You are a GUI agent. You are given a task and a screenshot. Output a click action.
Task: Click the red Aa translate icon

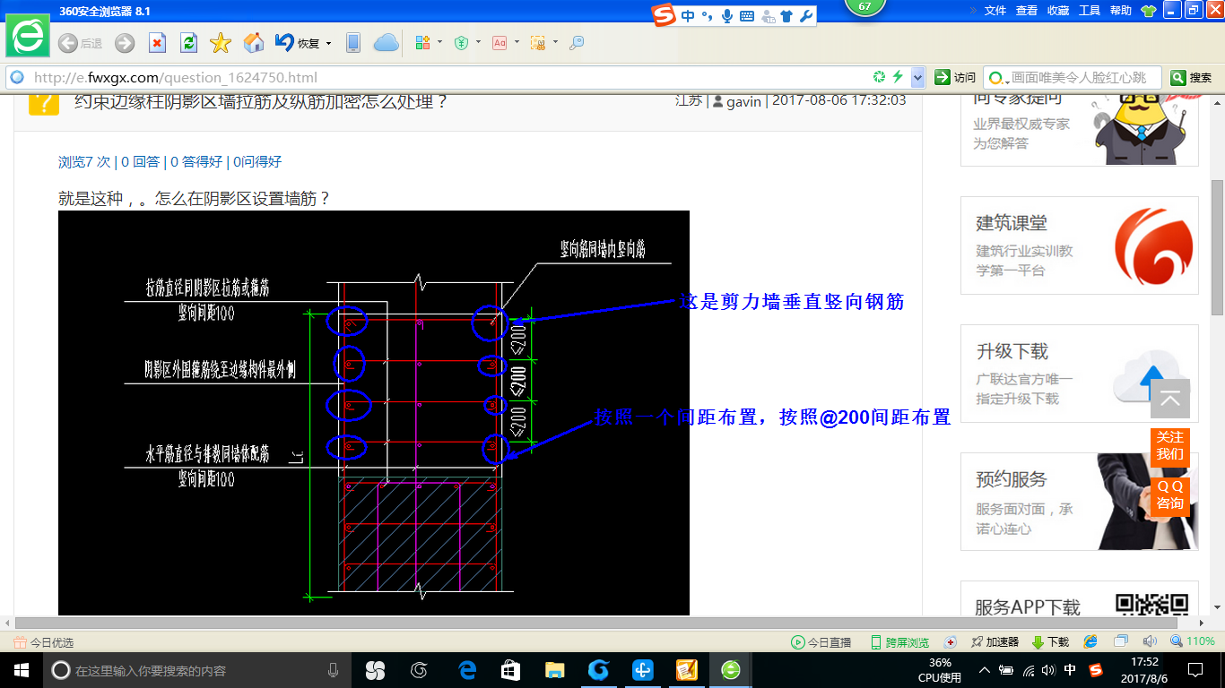tap(500, 43)
